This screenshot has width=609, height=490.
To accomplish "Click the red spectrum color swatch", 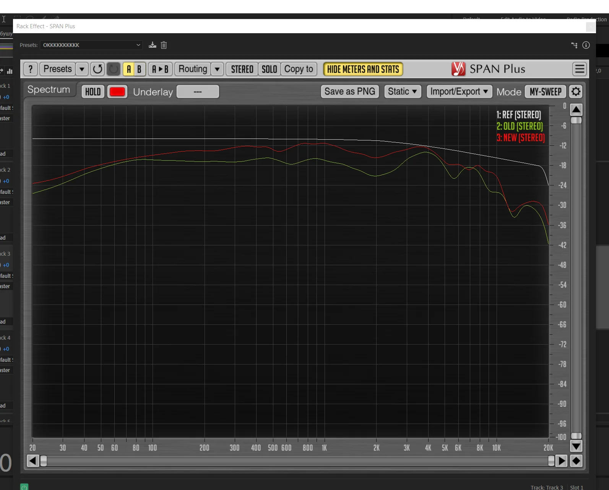I will pos(117,92).
